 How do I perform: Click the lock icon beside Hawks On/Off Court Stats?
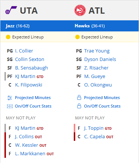click(x=79, y=106)
